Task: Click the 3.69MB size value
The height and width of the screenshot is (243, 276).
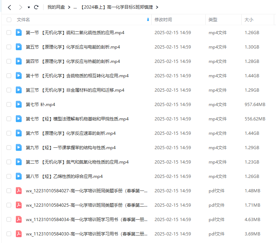Action: tap(253, 234)
